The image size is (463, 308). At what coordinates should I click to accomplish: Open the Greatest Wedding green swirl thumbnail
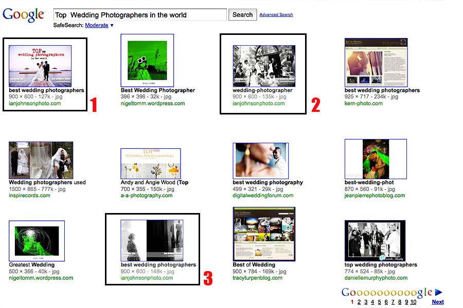point(37,241)
